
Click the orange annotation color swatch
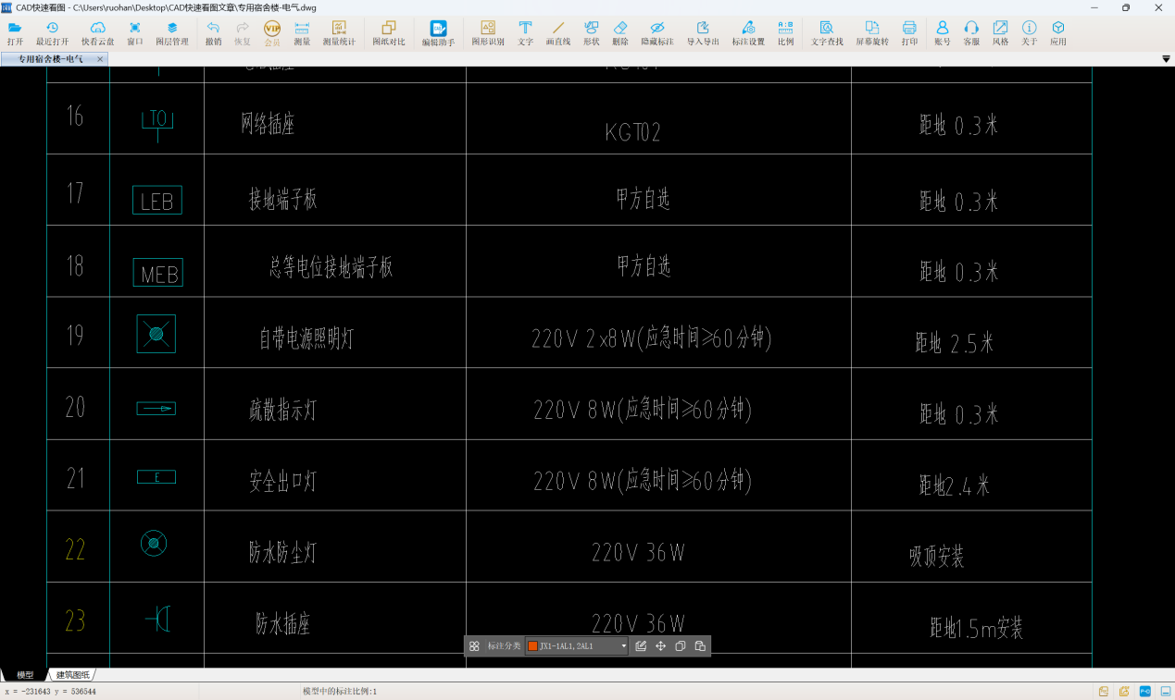click(532, 646)
